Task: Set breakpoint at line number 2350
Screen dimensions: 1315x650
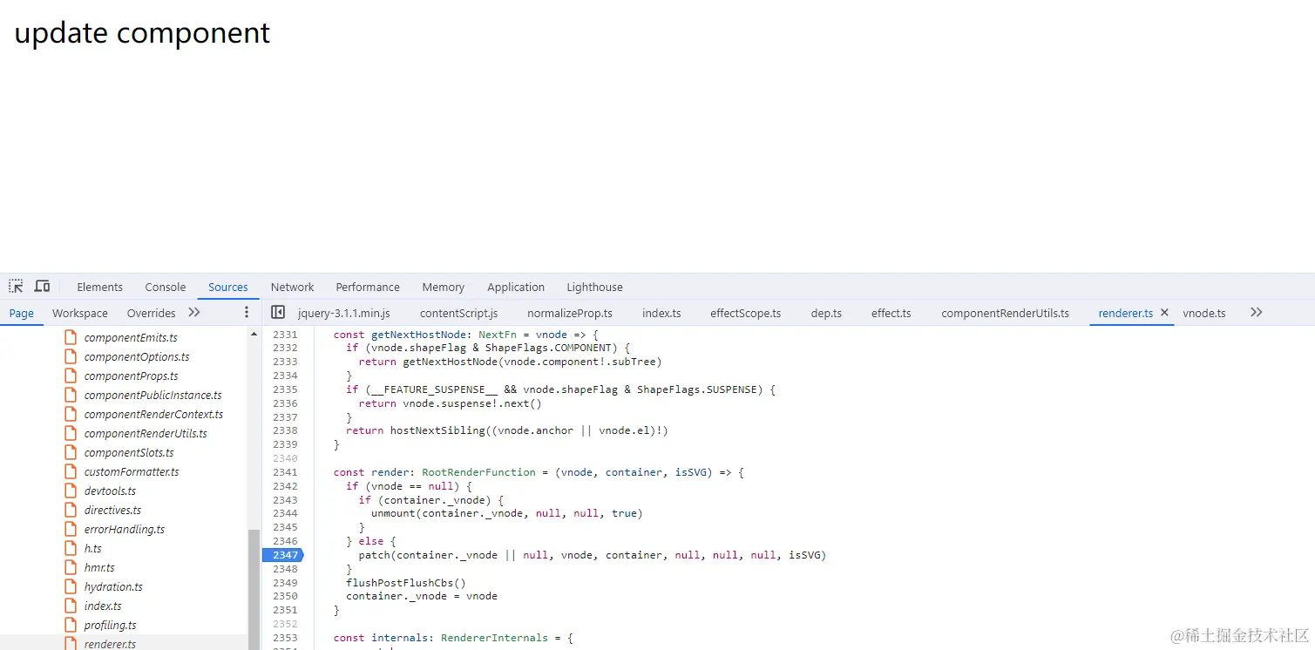Action: (x=285, y=596)
